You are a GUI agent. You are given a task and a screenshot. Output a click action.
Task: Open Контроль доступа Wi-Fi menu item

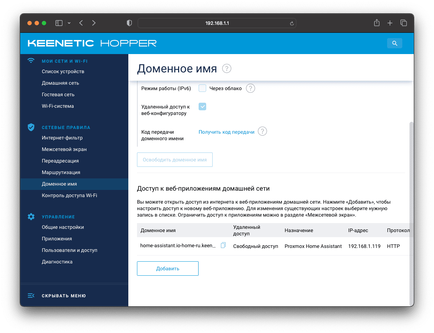click(x=69, y=195)
